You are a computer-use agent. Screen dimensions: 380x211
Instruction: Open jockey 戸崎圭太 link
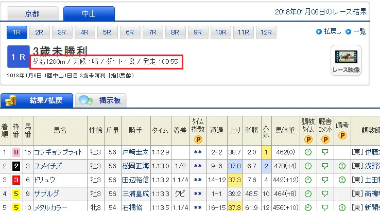135,152
